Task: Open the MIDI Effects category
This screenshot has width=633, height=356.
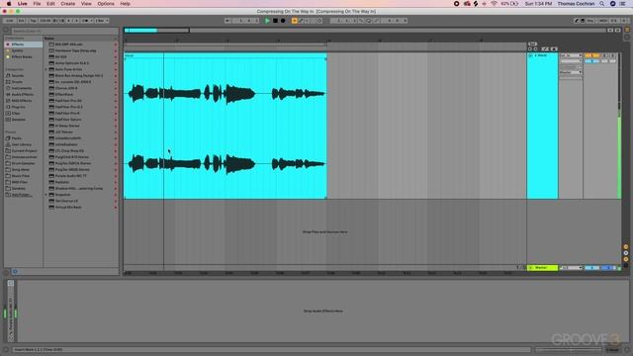Action: [x=23, y=101]
